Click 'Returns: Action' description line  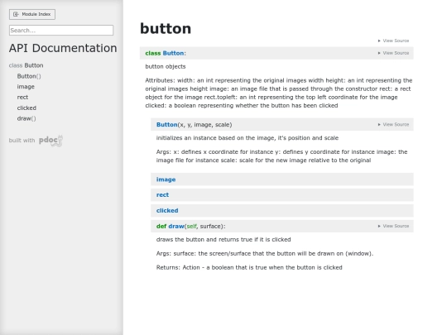(x=249, y=267)
